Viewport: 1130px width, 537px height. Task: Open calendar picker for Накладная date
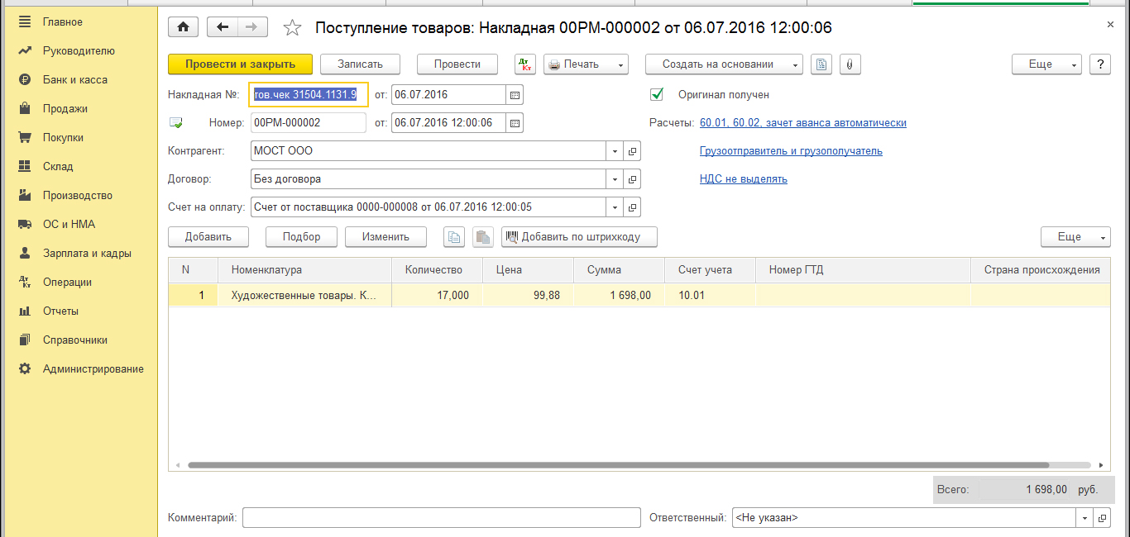[x=515, y=95]
